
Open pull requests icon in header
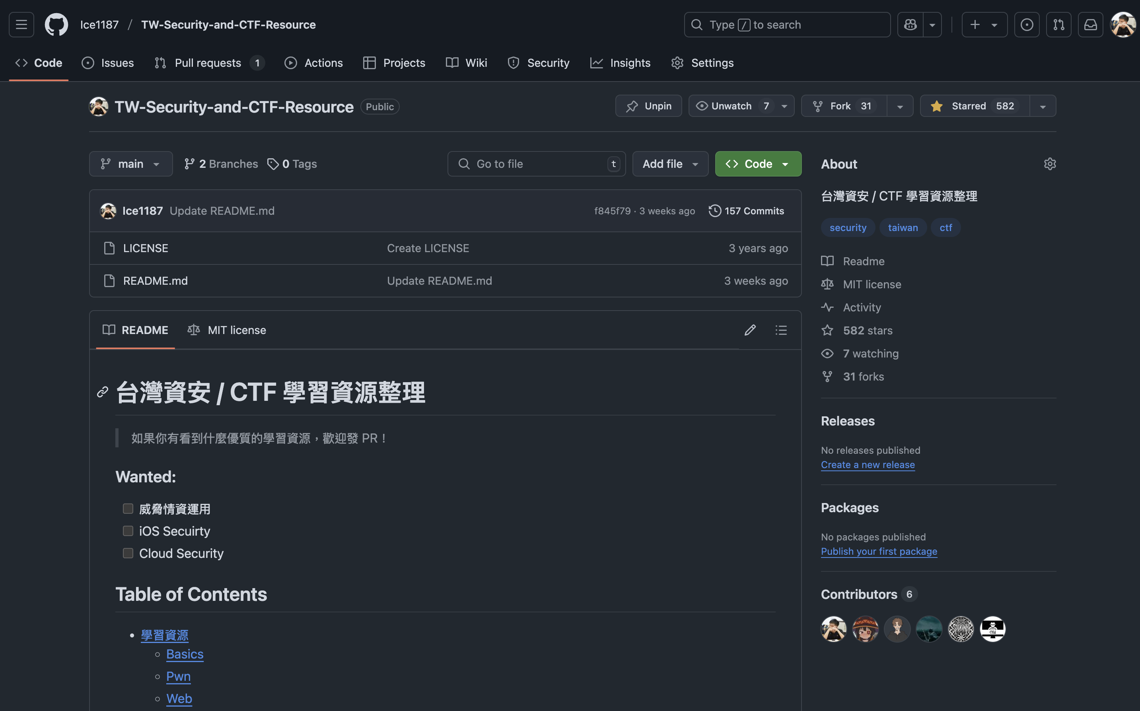click(1058, 24)
